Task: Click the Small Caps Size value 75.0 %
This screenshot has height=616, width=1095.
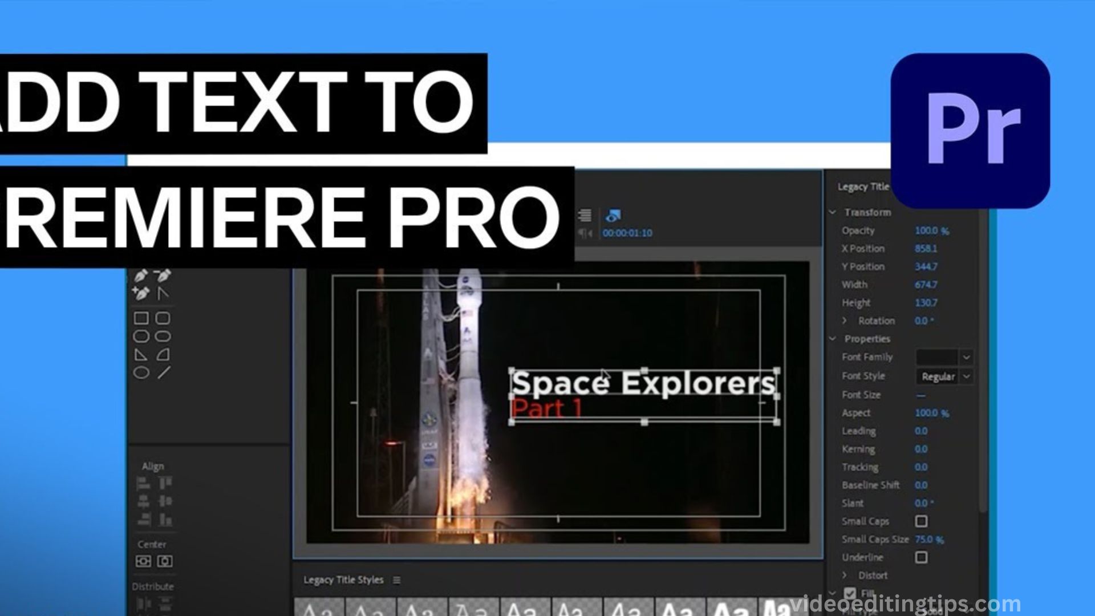Action: click(x=929, y=540)
